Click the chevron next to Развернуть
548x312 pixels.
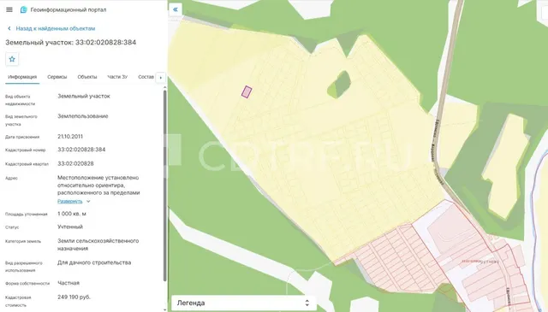pyautogui.click(x=88, y=202)
